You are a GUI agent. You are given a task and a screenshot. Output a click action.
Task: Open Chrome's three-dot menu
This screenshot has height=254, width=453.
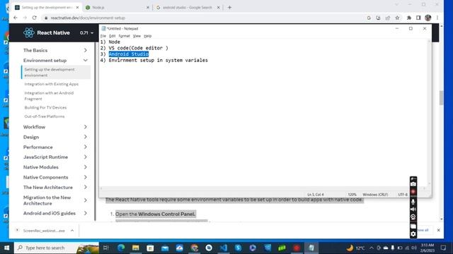click(437, 18)
